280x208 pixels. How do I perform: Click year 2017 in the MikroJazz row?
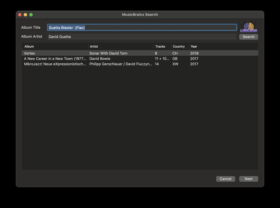tap(194, 64)
